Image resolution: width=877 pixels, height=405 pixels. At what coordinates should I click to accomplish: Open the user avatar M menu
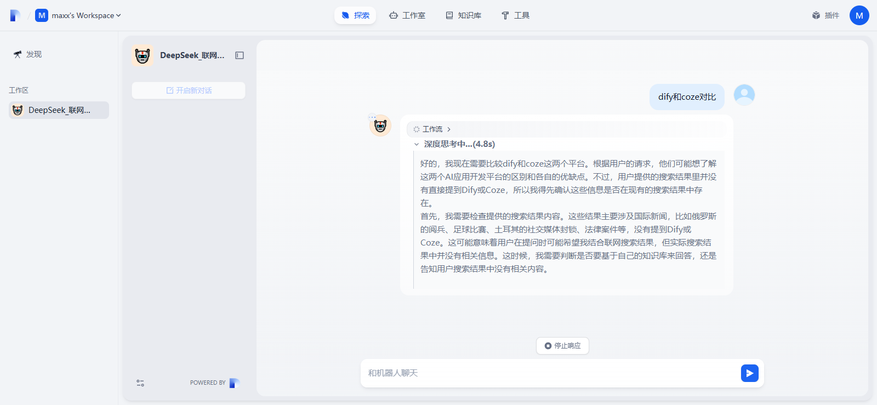(x=859, y=15)
